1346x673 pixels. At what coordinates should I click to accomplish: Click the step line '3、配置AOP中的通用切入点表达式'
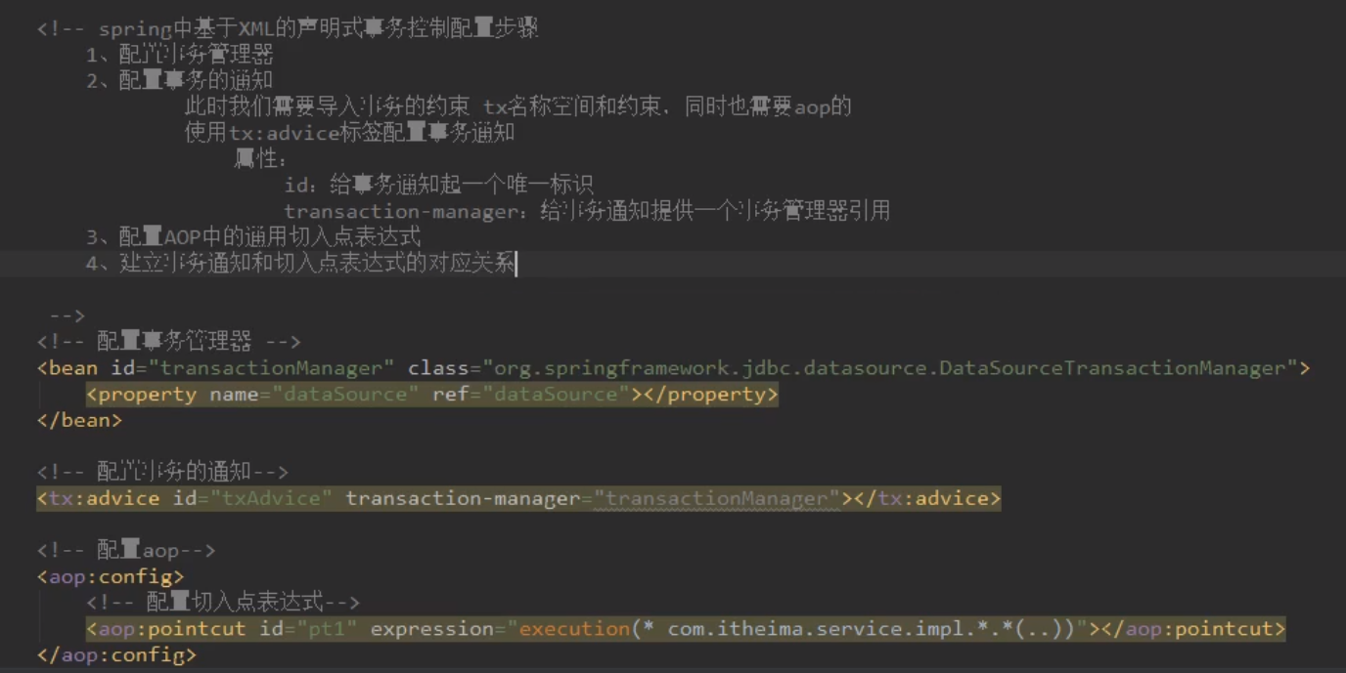(x=254, y=236)
